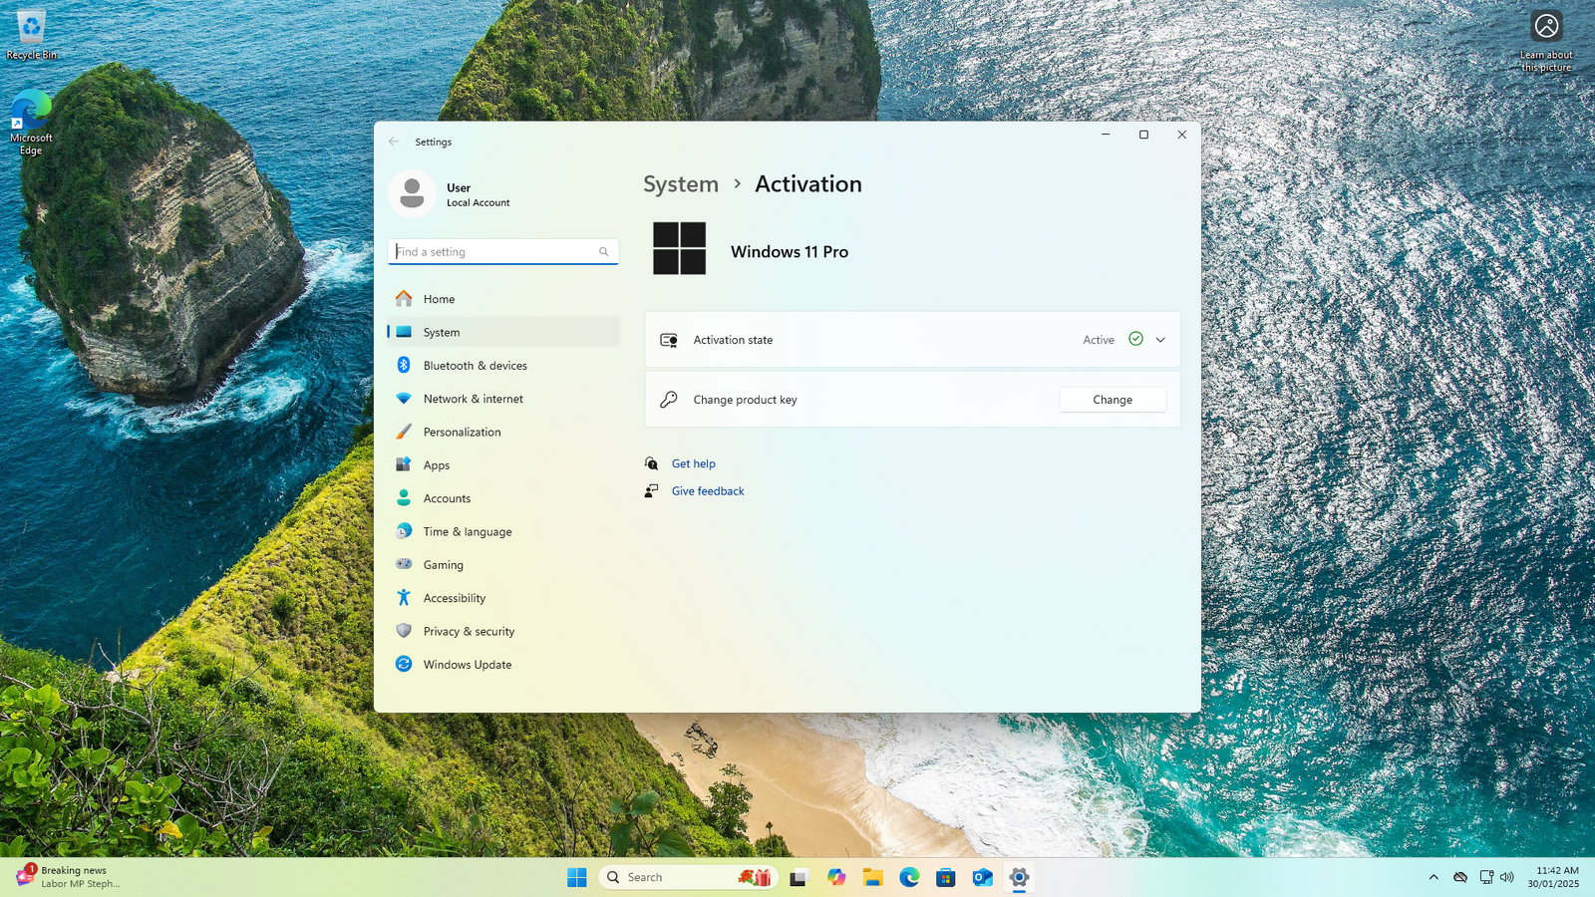The width and height of the screenshot is (1595, 897).
Task: Open Microsoft Store from the taskbar
Action: [x=946, y=877]
